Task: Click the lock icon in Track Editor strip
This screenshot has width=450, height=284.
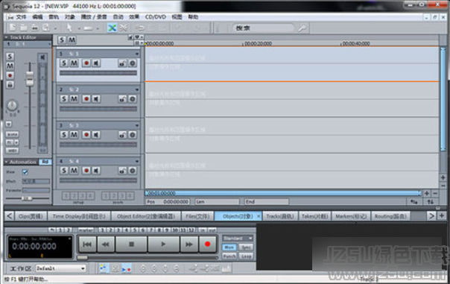Action: (x=10, y=85)
